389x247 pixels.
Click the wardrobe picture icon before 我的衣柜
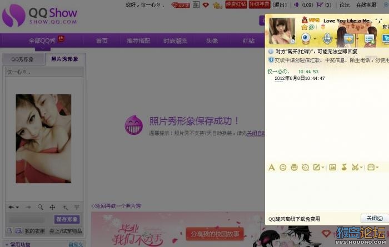18,231
